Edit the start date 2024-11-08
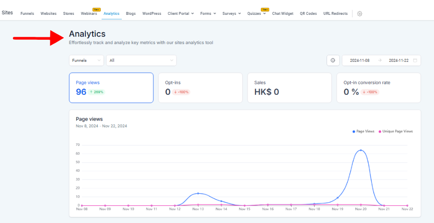 [x=360, y=60]
